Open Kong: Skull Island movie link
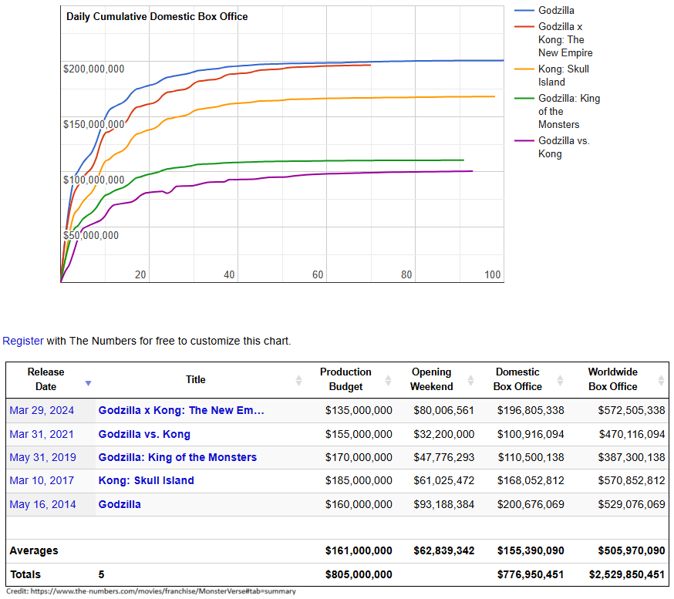This screenshot has width=674, height=599. click(x=146, y=480)
